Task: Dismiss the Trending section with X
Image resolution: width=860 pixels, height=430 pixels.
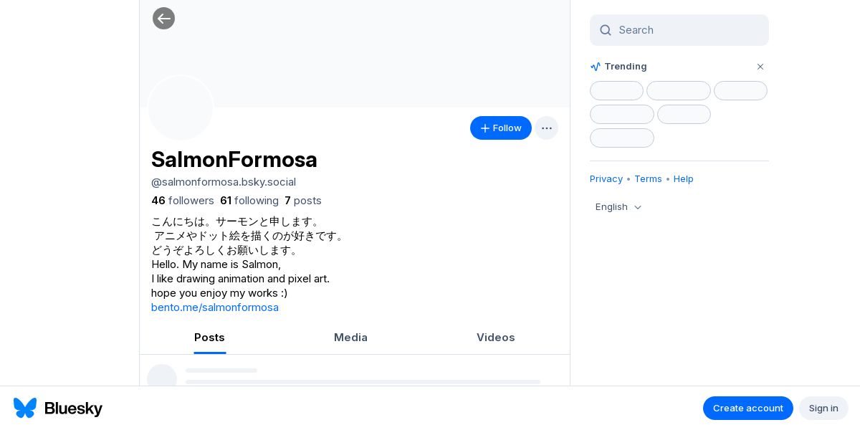Action: tap(760, 67)
